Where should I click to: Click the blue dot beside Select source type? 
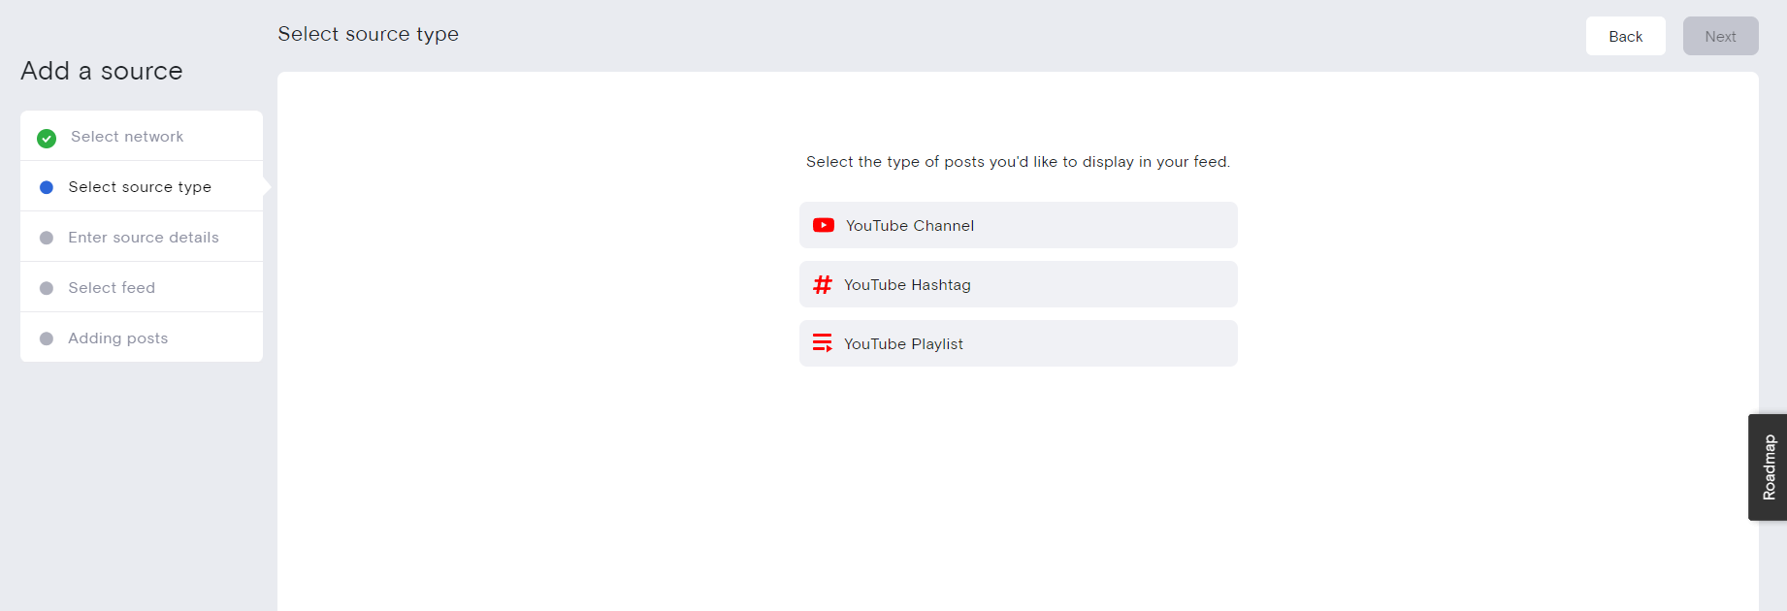[x=47, y=187]
